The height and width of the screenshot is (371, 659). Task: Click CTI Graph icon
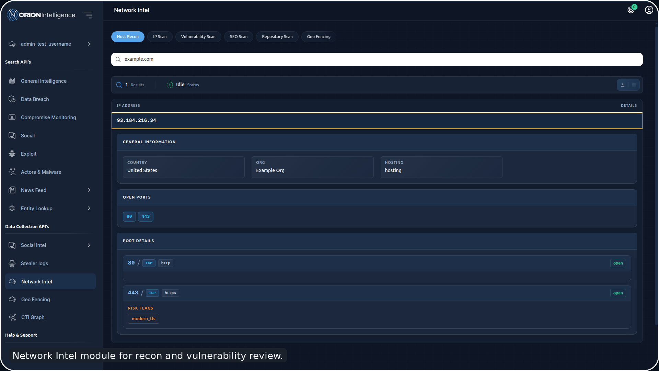[12, 317]
